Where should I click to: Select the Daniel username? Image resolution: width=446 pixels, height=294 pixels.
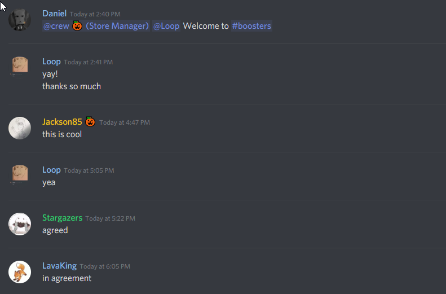point(54,14)
